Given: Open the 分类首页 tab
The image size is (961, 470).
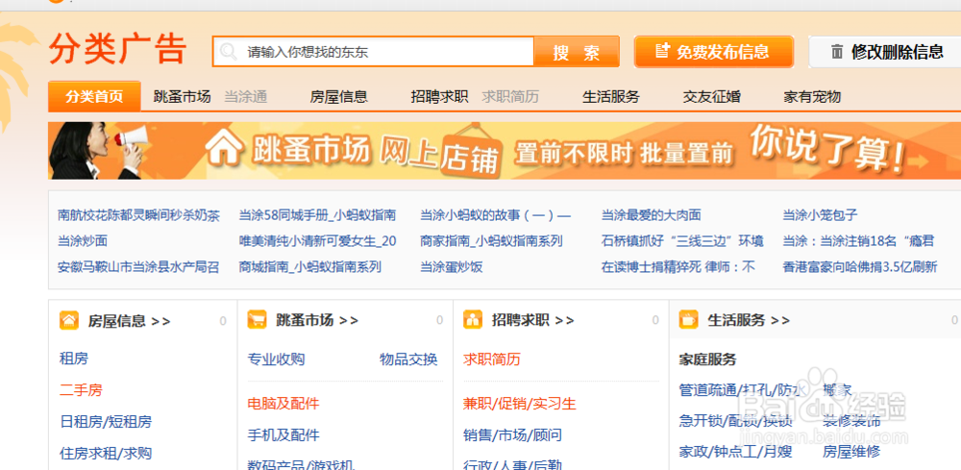Looking at the screenshot, I should 94,96.
